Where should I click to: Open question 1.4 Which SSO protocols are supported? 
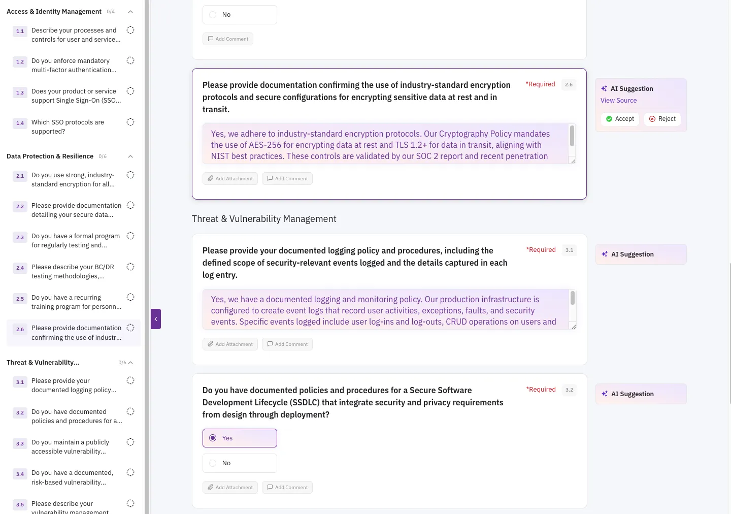click(68, 127)
